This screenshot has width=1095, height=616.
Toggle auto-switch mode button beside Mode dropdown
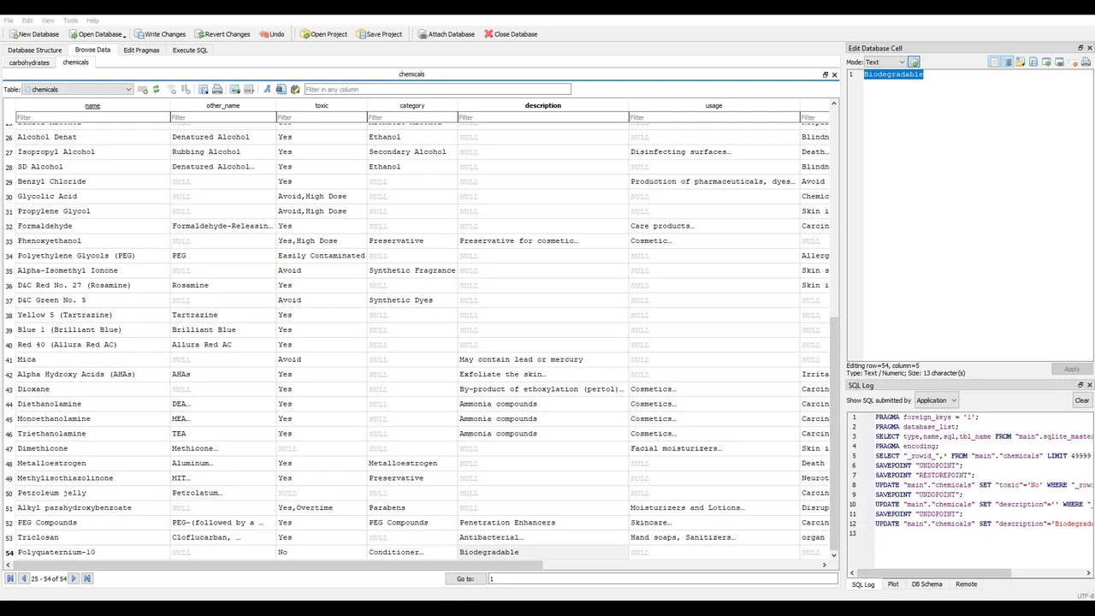coord(914,62)
